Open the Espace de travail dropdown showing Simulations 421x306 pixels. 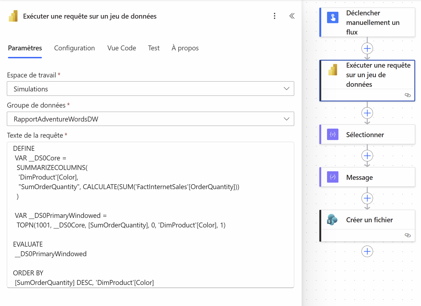coord(150,88)
